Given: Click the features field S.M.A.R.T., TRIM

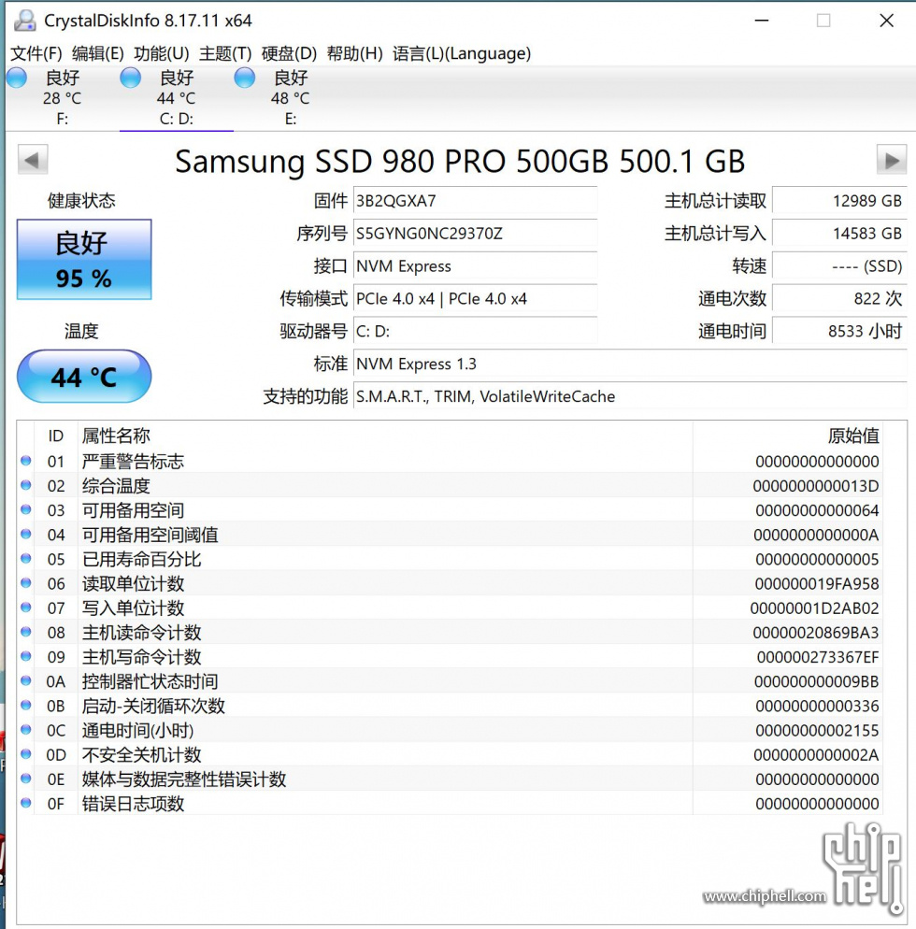Looking at the screenshot, I should coord(630,396).
